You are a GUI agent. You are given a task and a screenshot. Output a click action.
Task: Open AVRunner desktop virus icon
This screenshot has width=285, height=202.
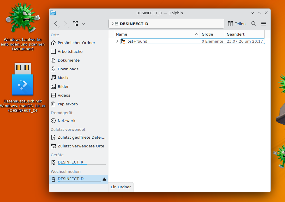tap(23, 18)
